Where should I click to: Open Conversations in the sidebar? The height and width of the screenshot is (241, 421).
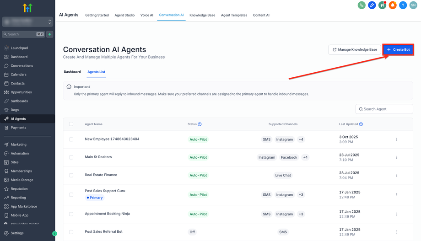click(22, 66)
